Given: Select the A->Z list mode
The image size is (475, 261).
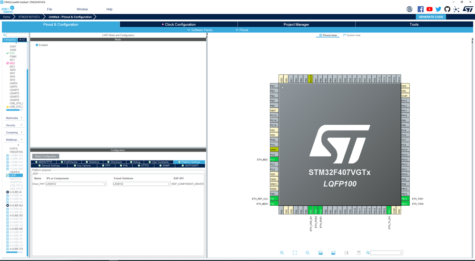Looking at the screenshot, I should point(22,40).
